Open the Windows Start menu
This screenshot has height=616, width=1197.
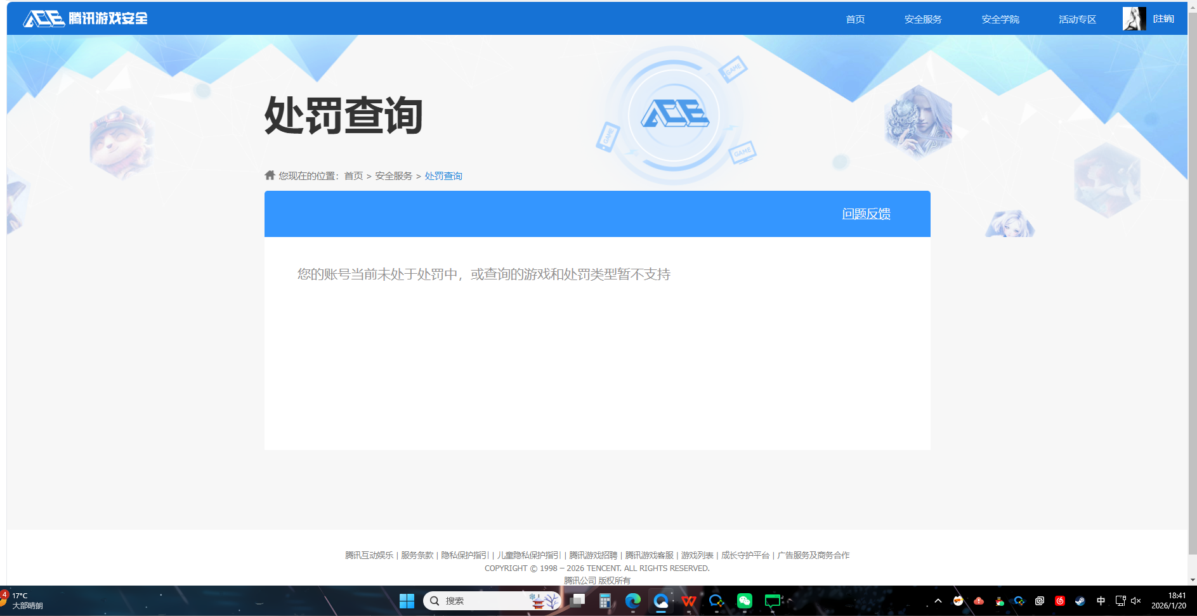coord(407,600)
